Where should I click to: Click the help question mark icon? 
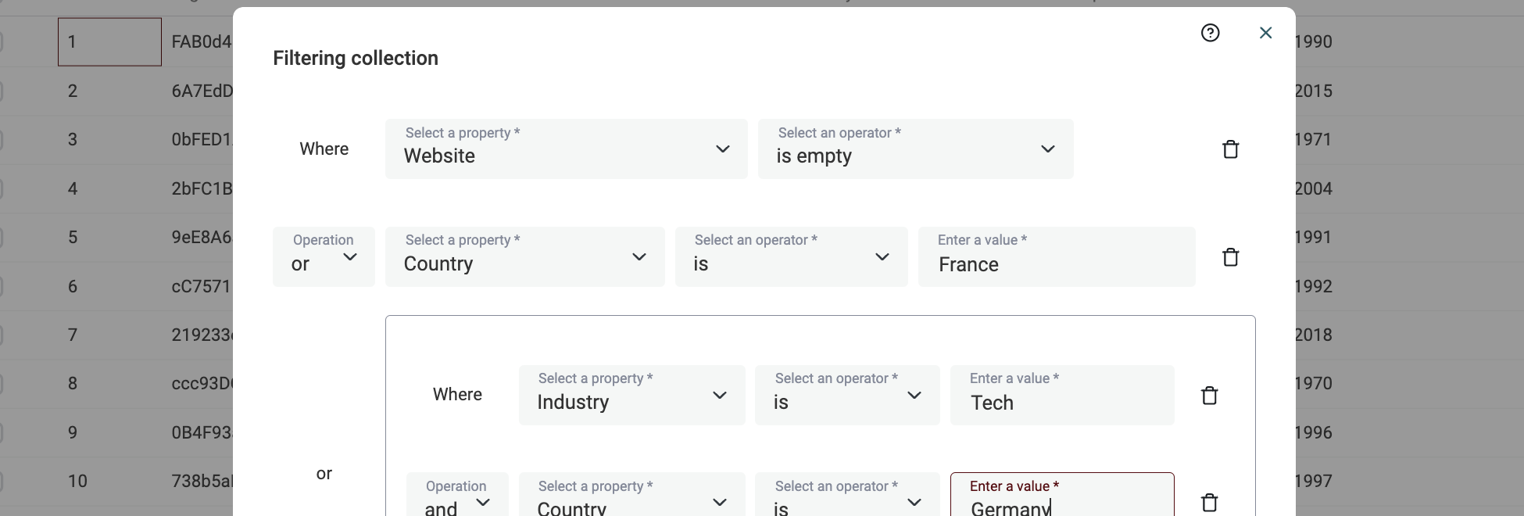(x=1210, y=33)
